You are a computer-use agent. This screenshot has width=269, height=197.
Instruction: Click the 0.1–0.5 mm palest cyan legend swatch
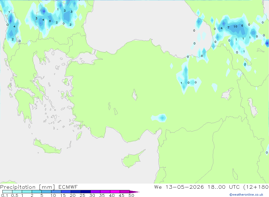pyautogui.click(x=7, y=192)
